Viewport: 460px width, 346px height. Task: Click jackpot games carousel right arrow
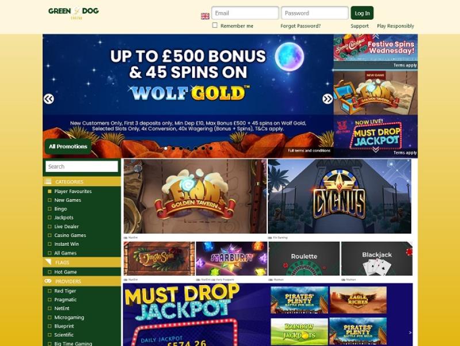coord(410,333)
